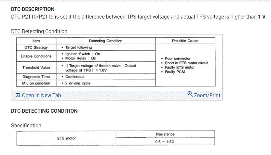Click the Short in ETS motor circuit cause
Screen dimensions: 271x155
(186, 63)
